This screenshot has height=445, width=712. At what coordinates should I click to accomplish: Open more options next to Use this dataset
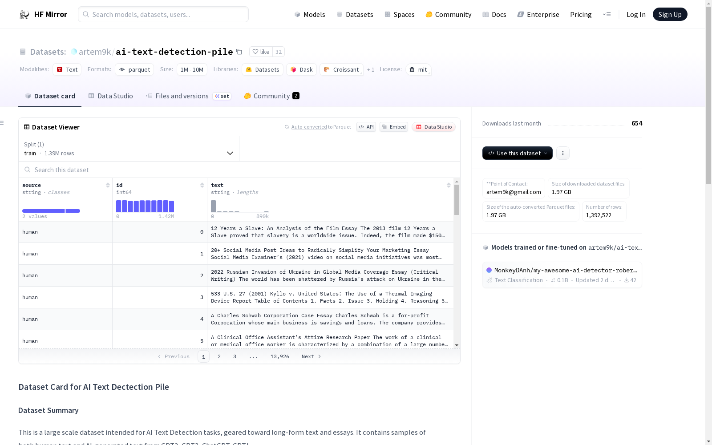pyautogui.click(x=563, y=153)
